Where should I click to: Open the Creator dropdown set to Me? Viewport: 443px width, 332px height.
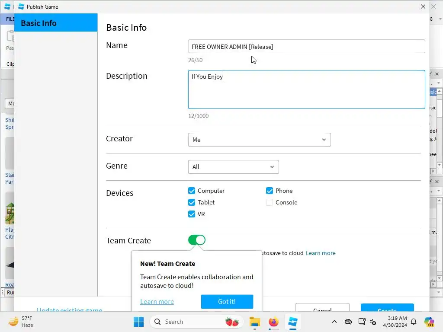click(x=260, y=140)
